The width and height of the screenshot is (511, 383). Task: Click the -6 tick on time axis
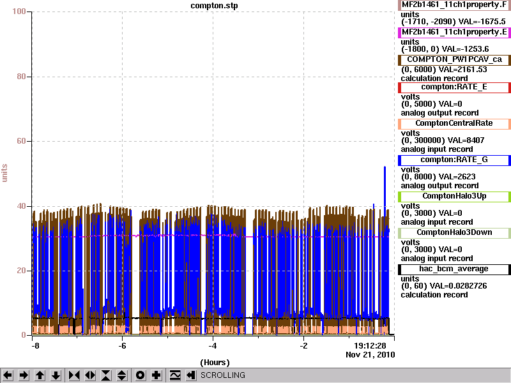122,345
